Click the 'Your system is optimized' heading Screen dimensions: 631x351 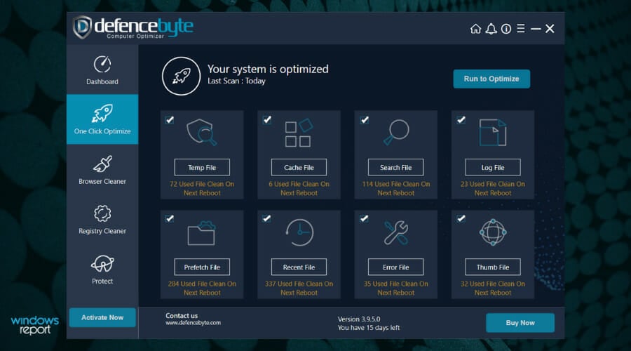268,69
